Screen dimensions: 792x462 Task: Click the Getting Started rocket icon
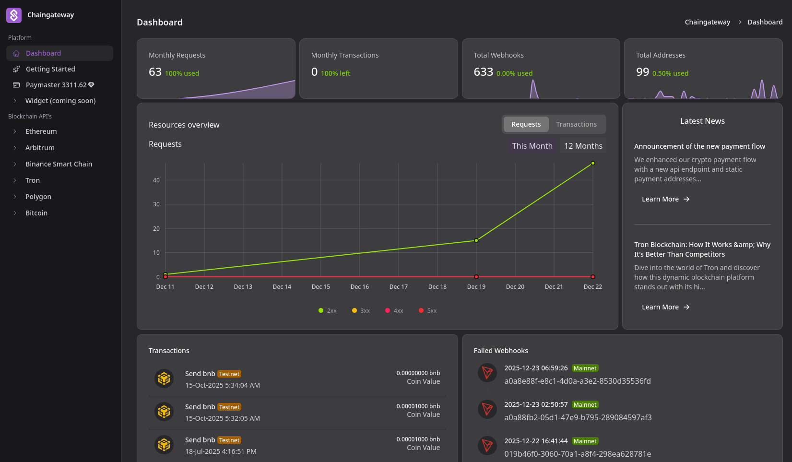point(16,69)
